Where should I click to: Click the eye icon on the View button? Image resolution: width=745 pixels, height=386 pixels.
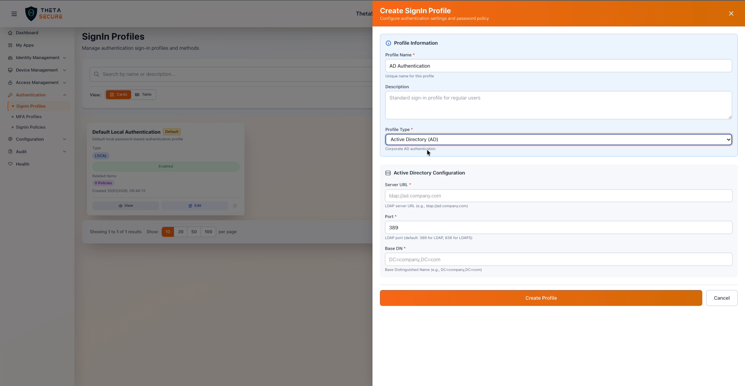tap(121, 206)
